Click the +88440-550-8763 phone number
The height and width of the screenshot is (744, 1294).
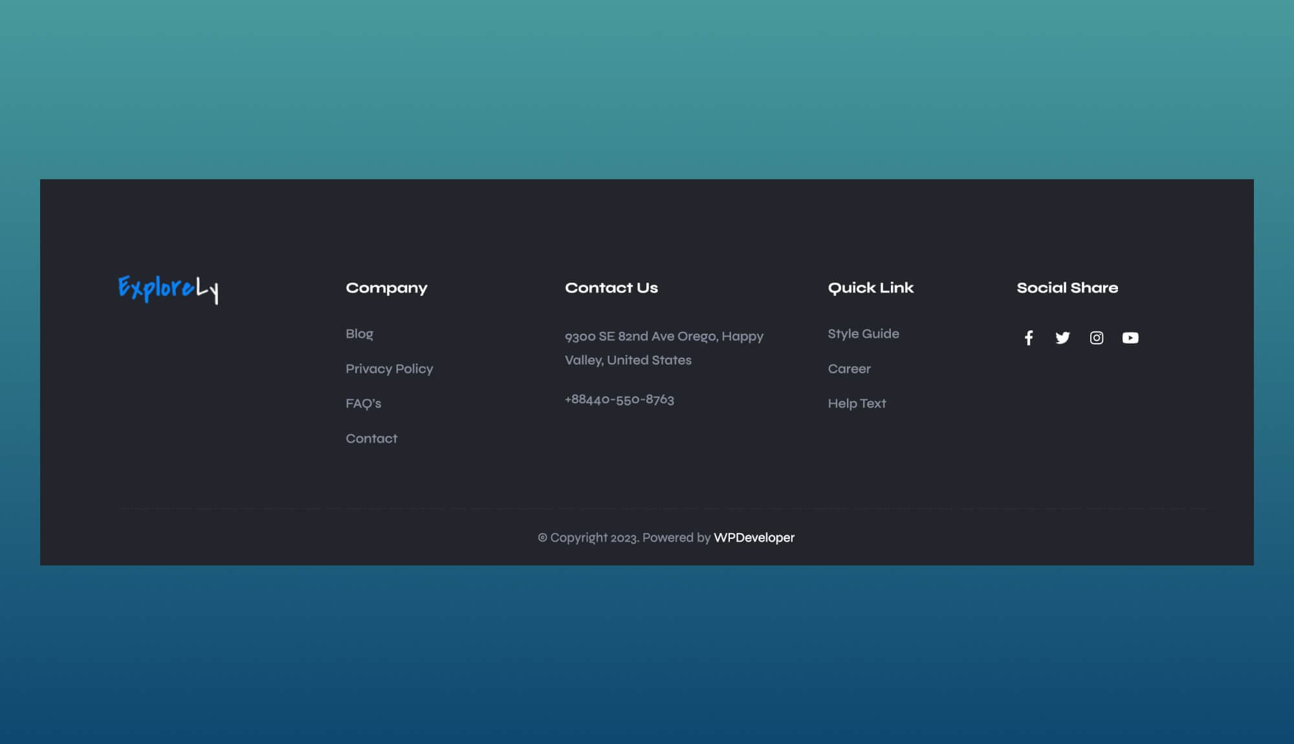pyautogui.click(x=619, y=400)
